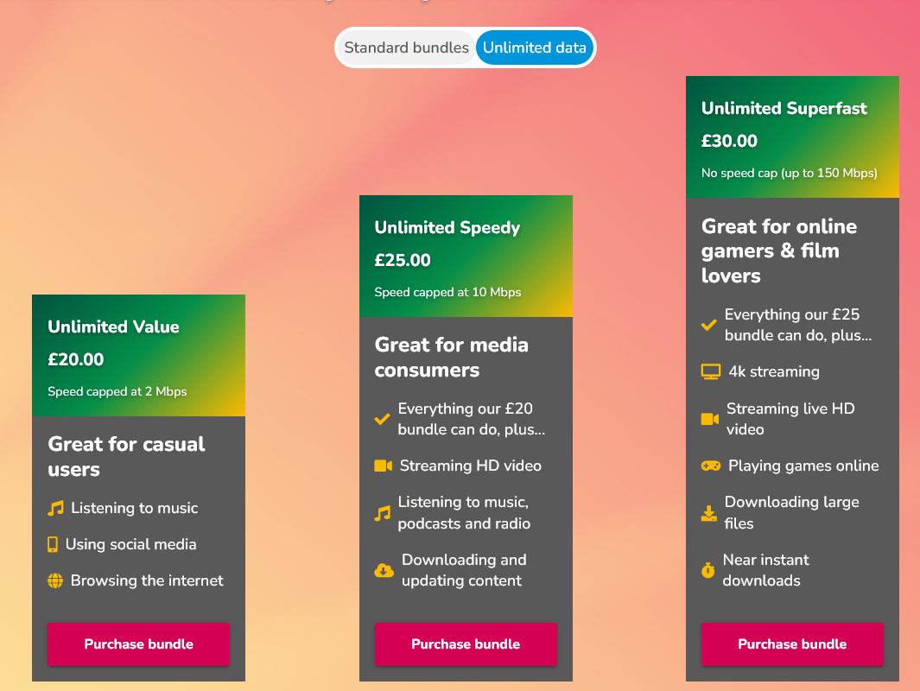The height and width of the screenshot is (691, 920).
Task: Purchase the Unlimited Speedy bundle
Action: point(466,644)
